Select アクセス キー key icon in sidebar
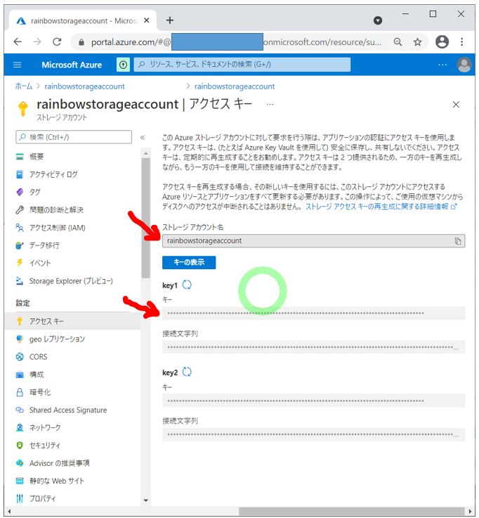The height and width of the screenshot is (518, 479). pyautogui.click(x=20, y=321)
